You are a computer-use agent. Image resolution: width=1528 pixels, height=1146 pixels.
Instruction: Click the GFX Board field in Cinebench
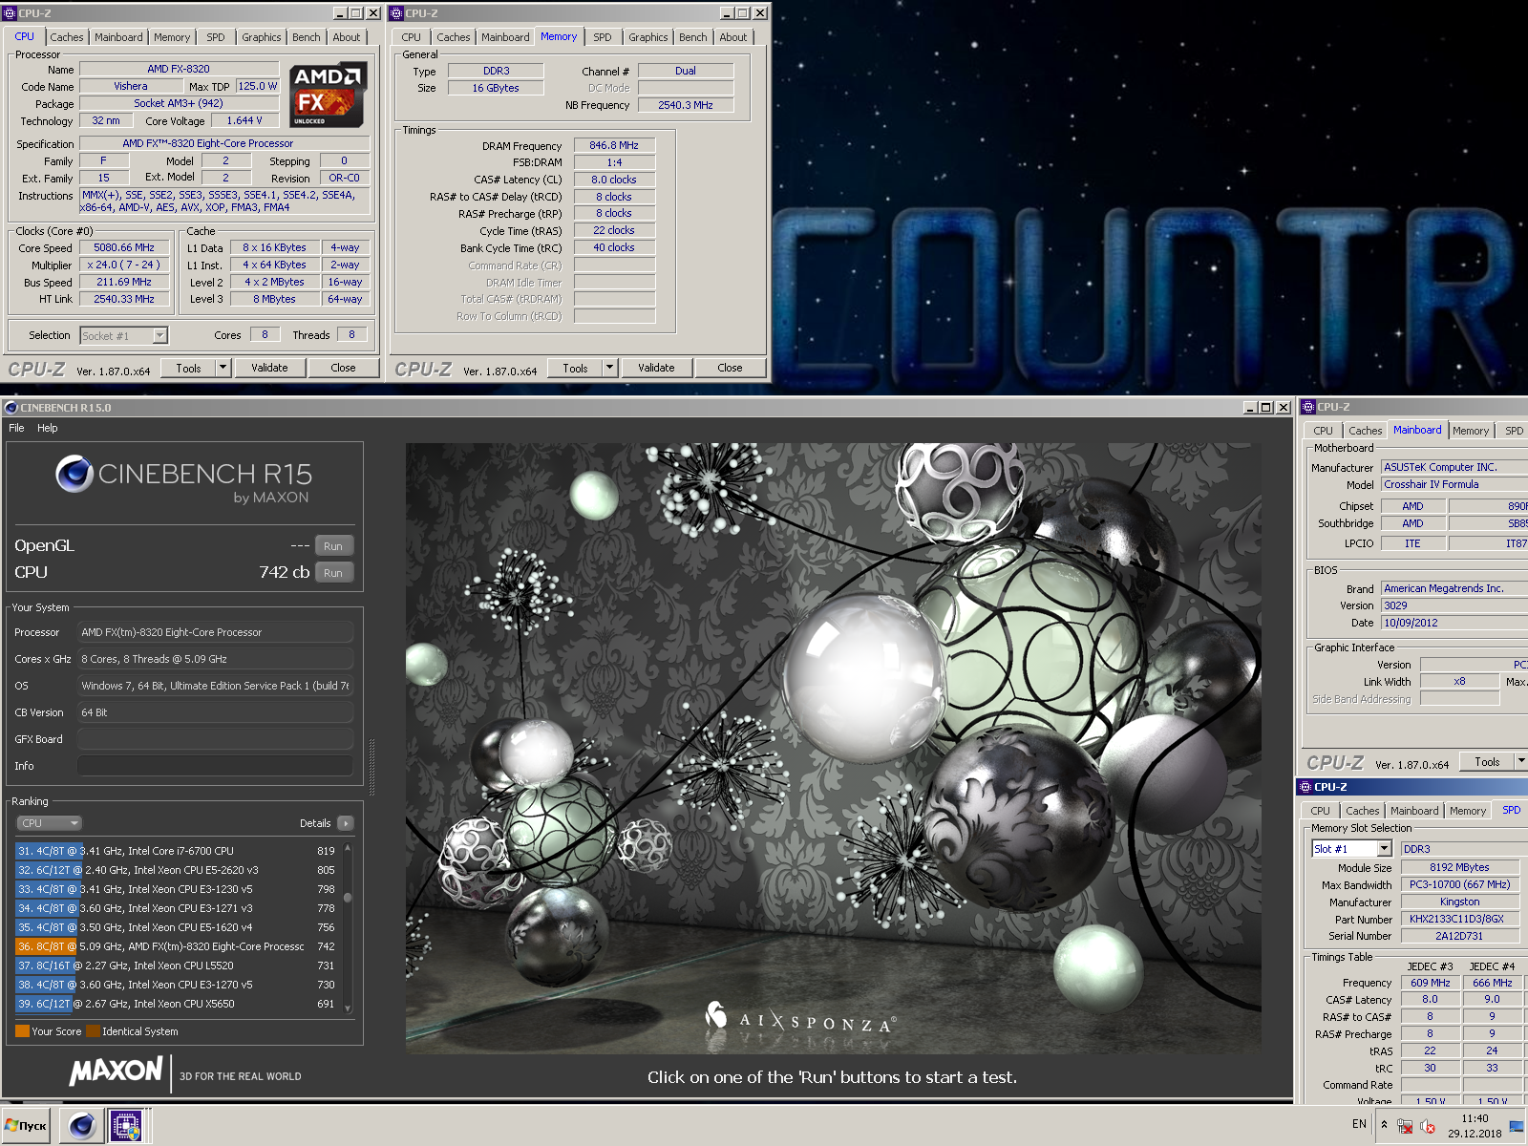click(216, 739)
